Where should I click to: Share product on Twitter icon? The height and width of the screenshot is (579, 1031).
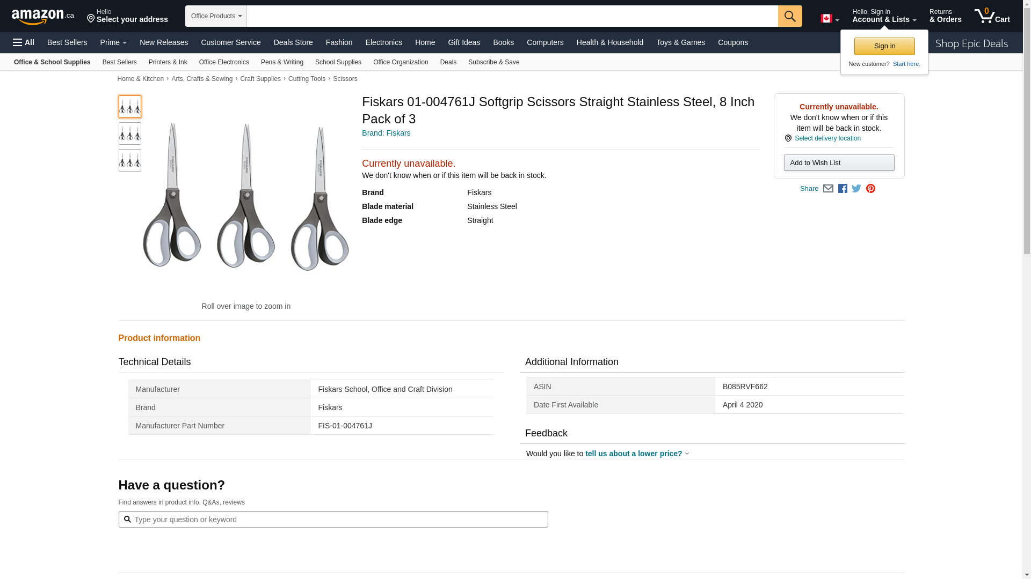(856, 189)
